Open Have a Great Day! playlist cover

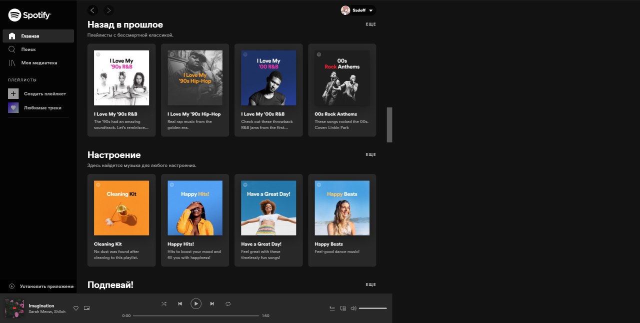coord(268,208)
